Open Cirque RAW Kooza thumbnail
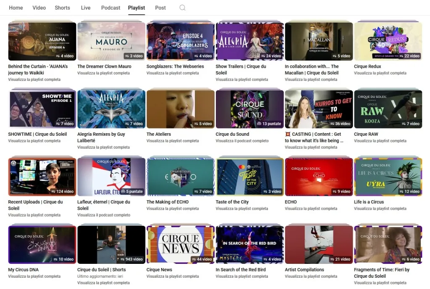Image resolution: width=430 pixels, height=289 pixels. point(388,109)
